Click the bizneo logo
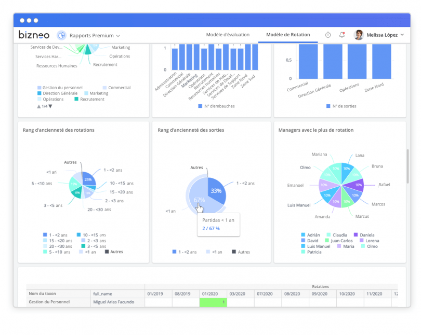This screenshot has width=421, height=335. point(33,35)
